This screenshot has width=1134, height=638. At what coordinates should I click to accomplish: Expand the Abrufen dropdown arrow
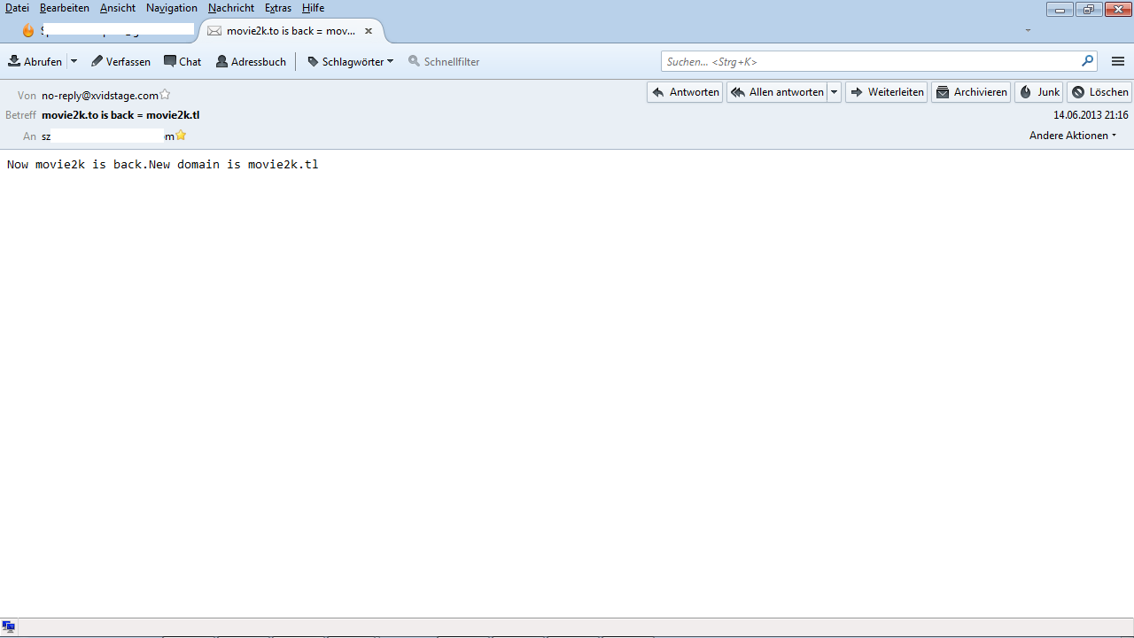point(74,62)
